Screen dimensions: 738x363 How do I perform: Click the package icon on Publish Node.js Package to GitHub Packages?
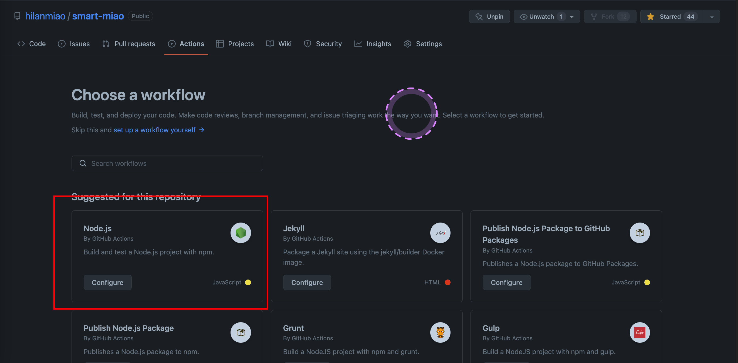pos(639,233)
